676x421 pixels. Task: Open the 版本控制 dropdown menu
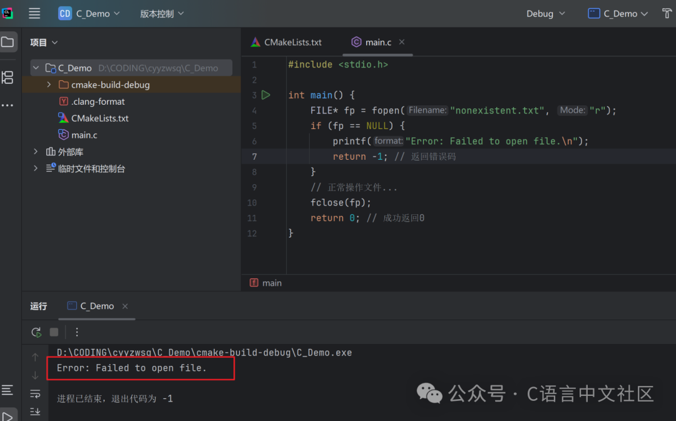(x=161, y=14)
